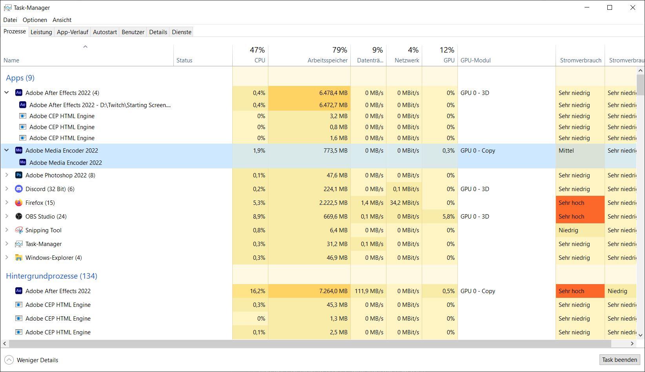The height and width of the screenshot is (372, 645).
Task: Switch to the Leistung tab
Action: [41, 32]
